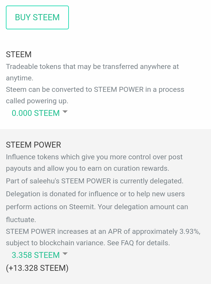Click the 3.93% APR value
Viewport: 211px width, 284px height.
[190, 231]
